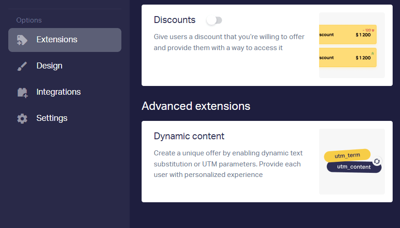Open the Extensions menu item

point(65,40)
